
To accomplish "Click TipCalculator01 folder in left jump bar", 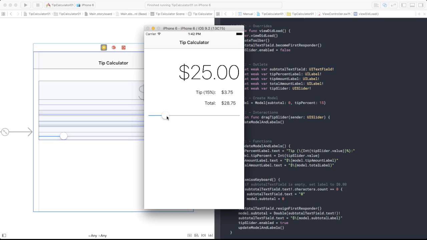I will (x=67, y=14).
